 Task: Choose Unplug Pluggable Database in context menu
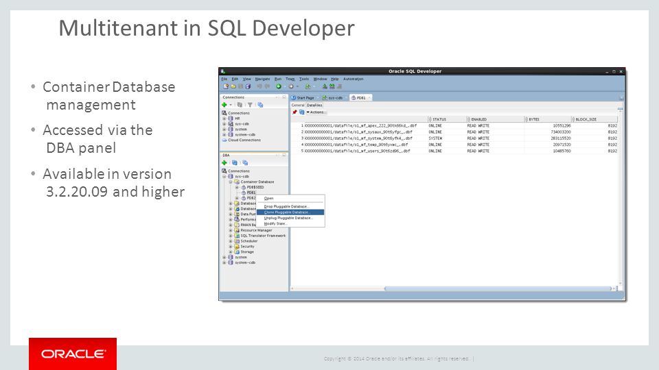point(290,218)
